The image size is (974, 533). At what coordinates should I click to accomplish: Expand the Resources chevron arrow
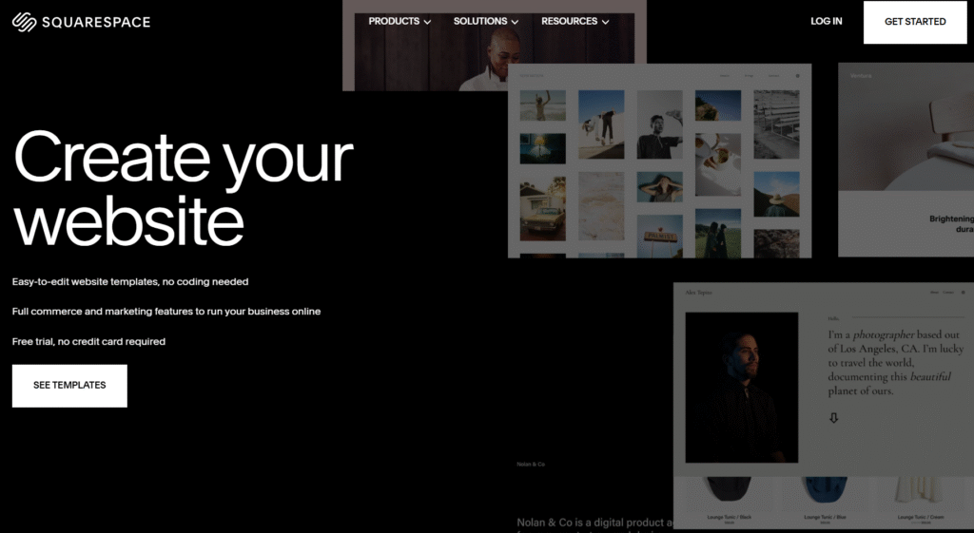(606, 22)
